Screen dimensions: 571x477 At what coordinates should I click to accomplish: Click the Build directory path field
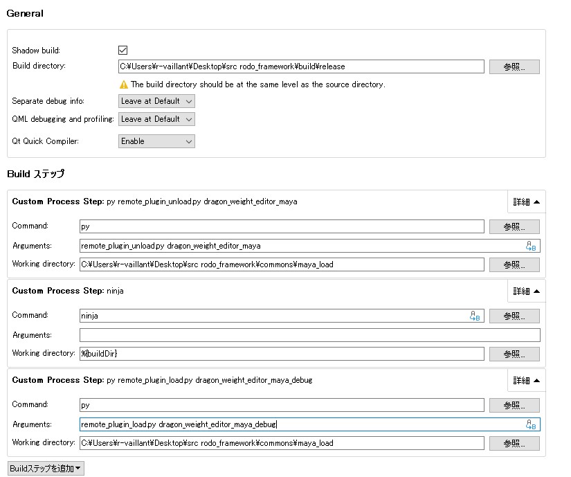pyautogui.click(x=301, y=66)
